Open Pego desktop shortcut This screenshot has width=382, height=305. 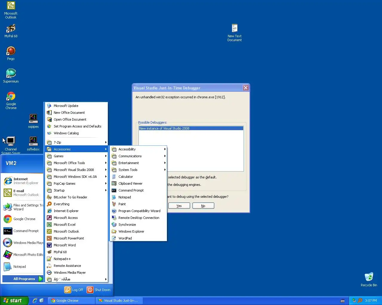point(11,54)
